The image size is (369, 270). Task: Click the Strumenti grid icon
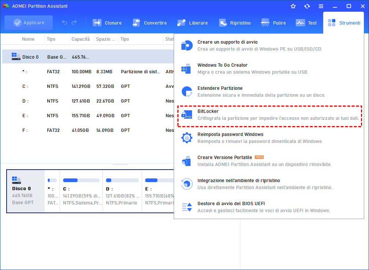332,23
